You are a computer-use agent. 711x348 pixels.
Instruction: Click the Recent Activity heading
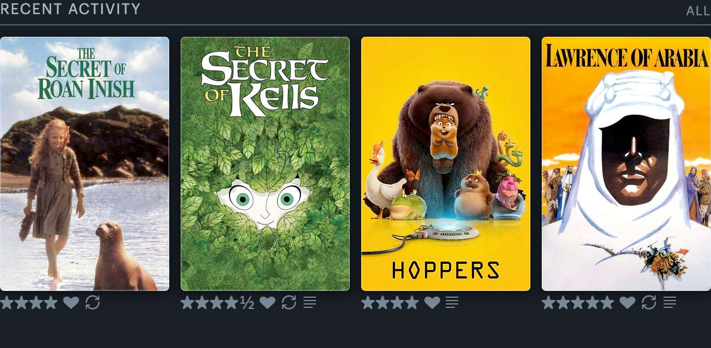70,9
